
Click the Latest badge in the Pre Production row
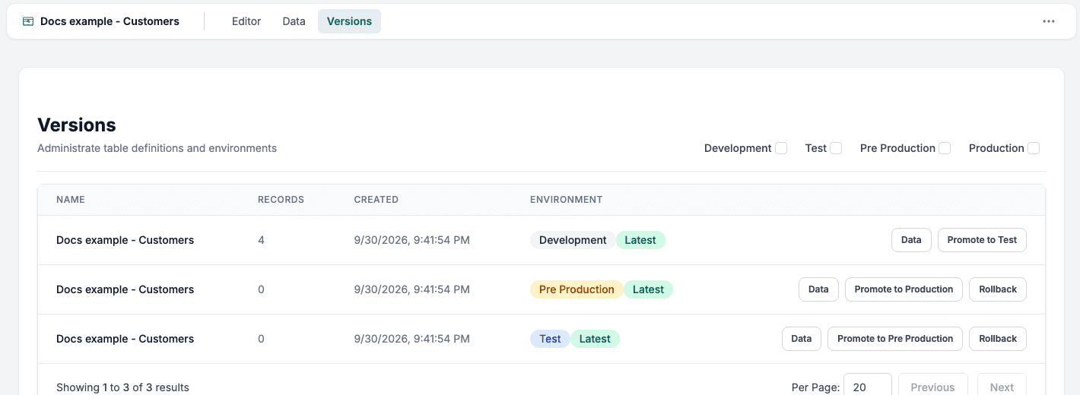[x=648, y=289]
